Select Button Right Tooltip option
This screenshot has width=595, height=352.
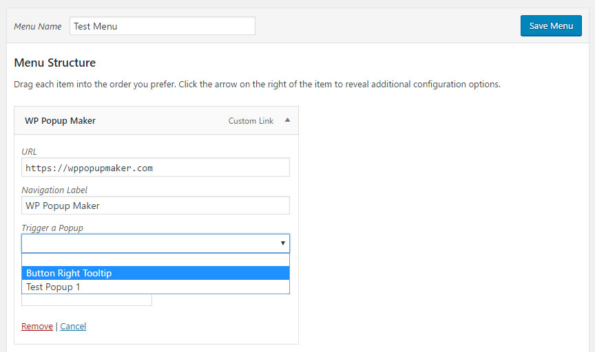(x=156, y=273)
